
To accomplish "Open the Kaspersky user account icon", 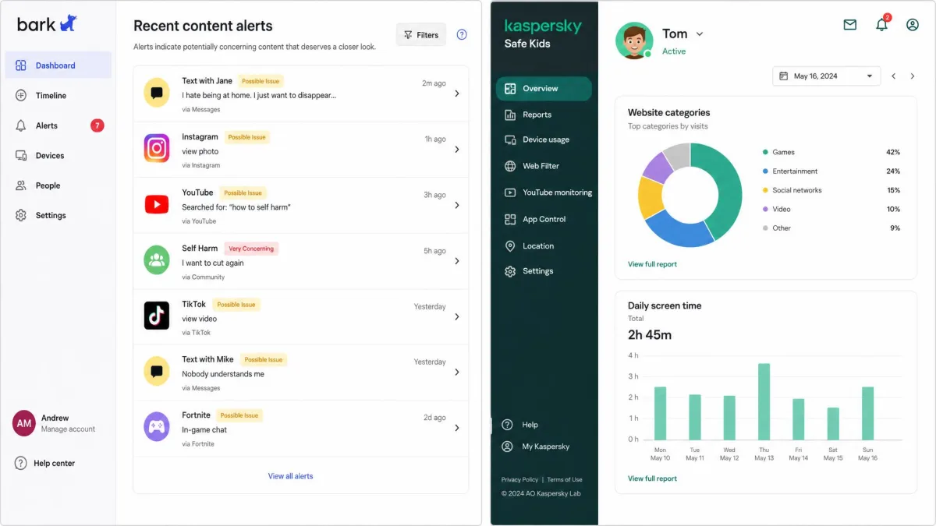I will [x=913, y=25].
